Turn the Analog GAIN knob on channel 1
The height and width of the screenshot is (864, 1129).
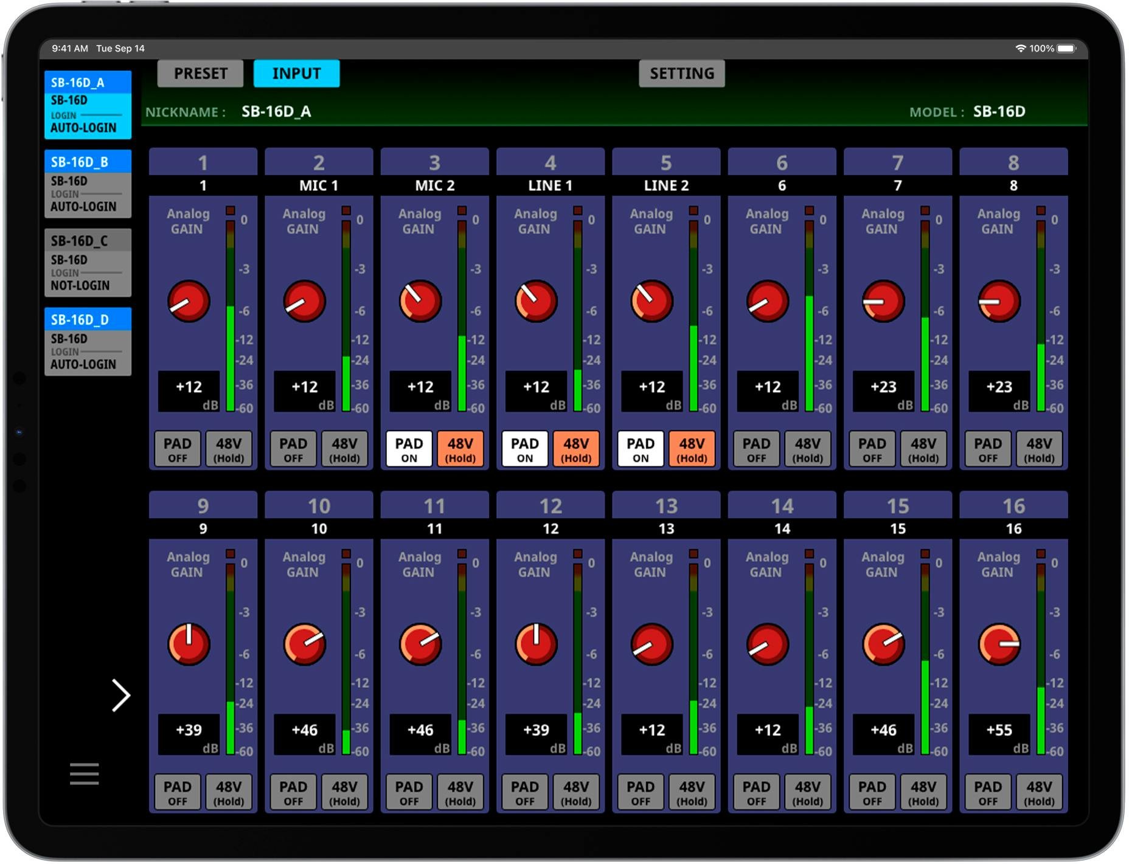click(x=188, y=300)
